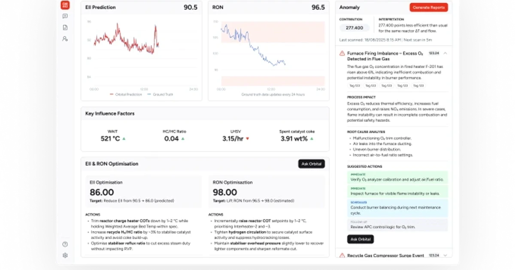Screen dimensions: 515x270
Task: Select the 277.400 contribution pill
Action: 354,28
